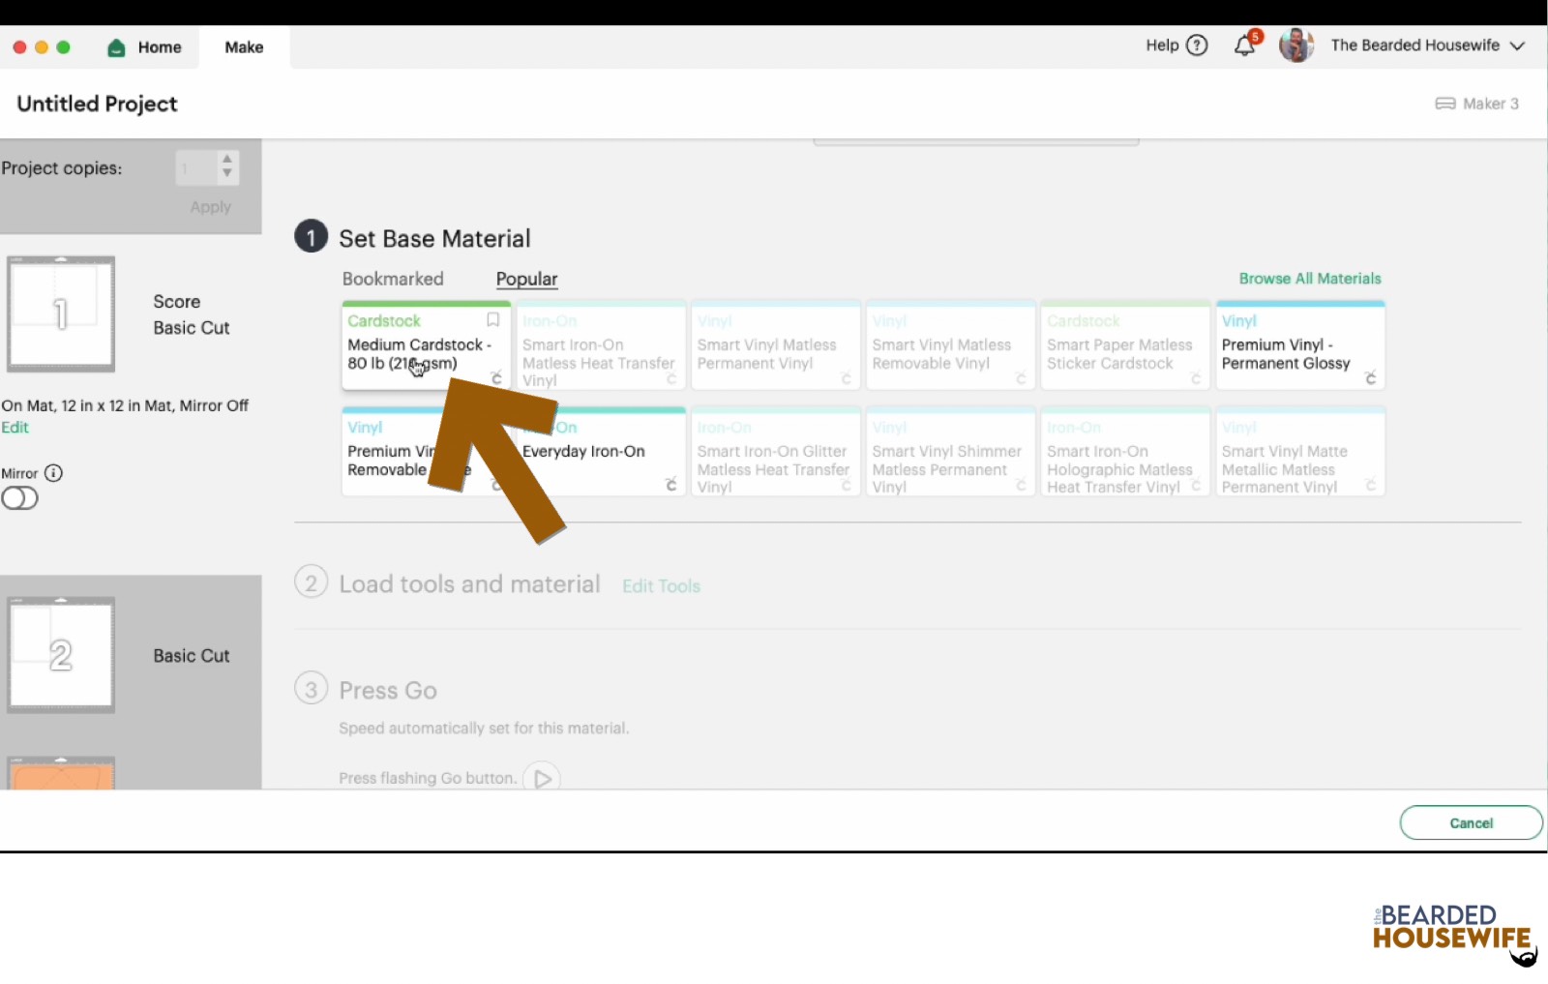The height and width of the screenshot is (984, 1548).
Task: Open the Bookmarked materials tab
Action: 393,279
